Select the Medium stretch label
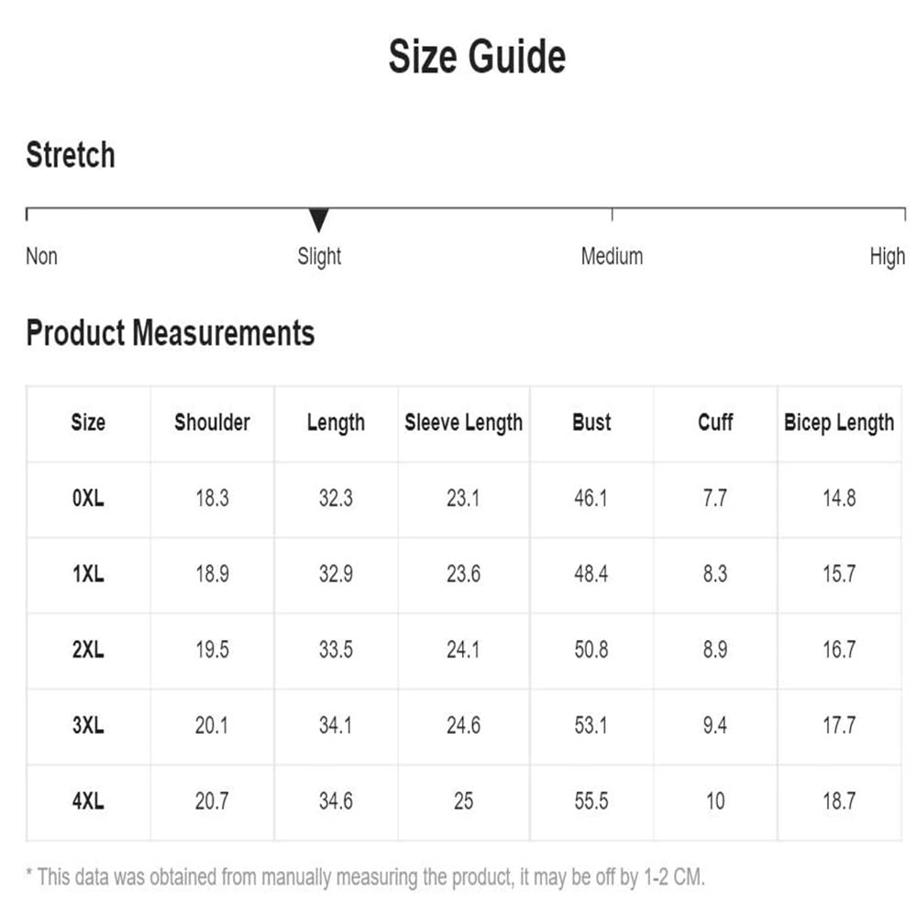The width and height of the screenshot is (917, 917). tap(612, 256)
